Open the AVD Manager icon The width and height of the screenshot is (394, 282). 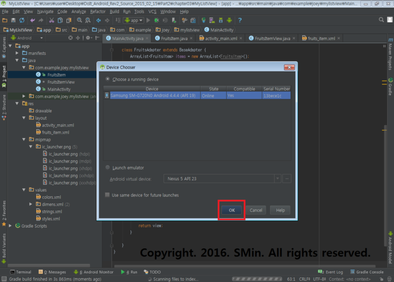212,20
